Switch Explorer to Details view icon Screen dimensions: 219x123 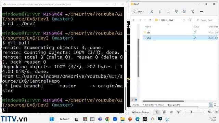pos(211,105)
